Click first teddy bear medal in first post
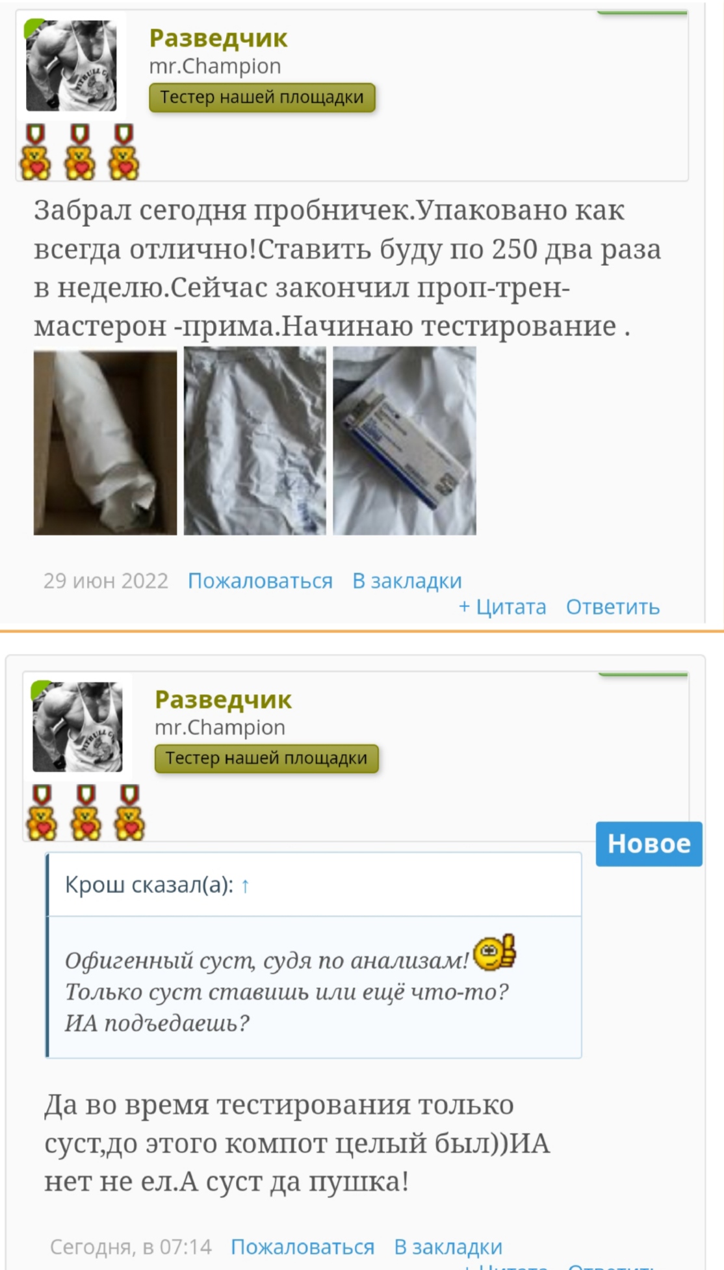This screenshot has height=1270, width=724. click(36, 152)
